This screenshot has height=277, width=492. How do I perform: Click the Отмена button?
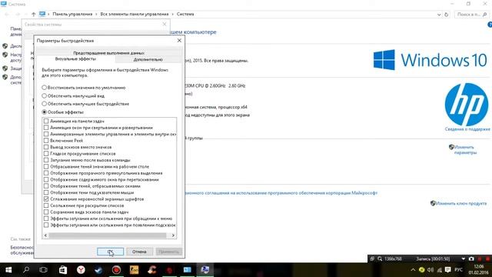[139, 252]
